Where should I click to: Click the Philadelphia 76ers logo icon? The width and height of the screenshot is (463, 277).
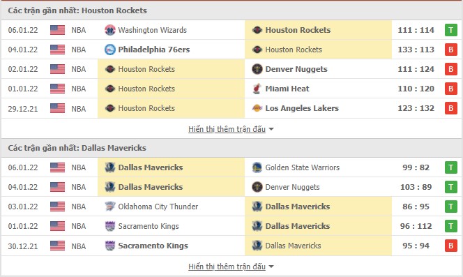(110, 50)
